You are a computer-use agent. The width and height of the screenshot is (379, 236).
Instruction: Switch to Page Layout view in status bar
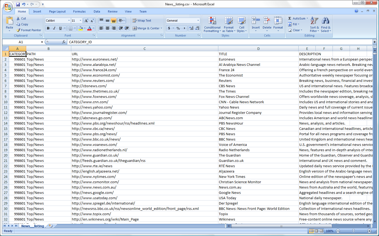317,231
